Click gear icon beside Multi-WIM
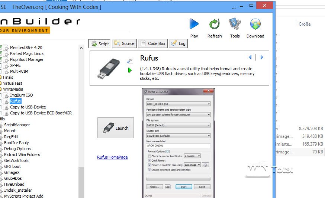 click(x=6, y=72)
